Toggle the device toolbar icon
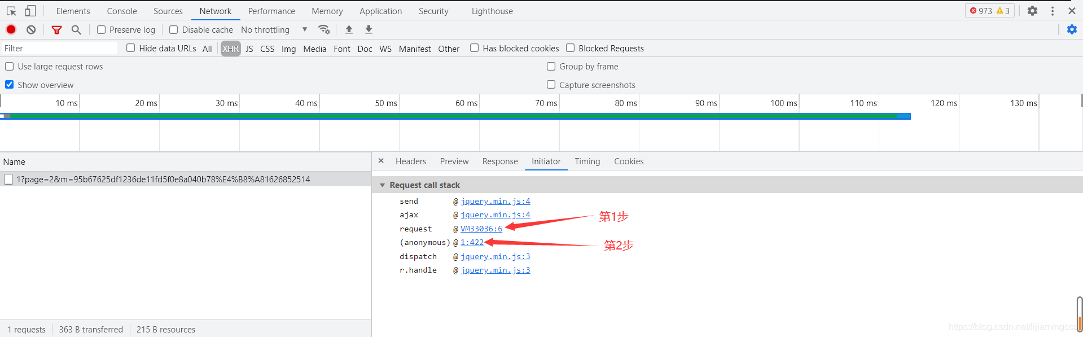 click(30, 11)
